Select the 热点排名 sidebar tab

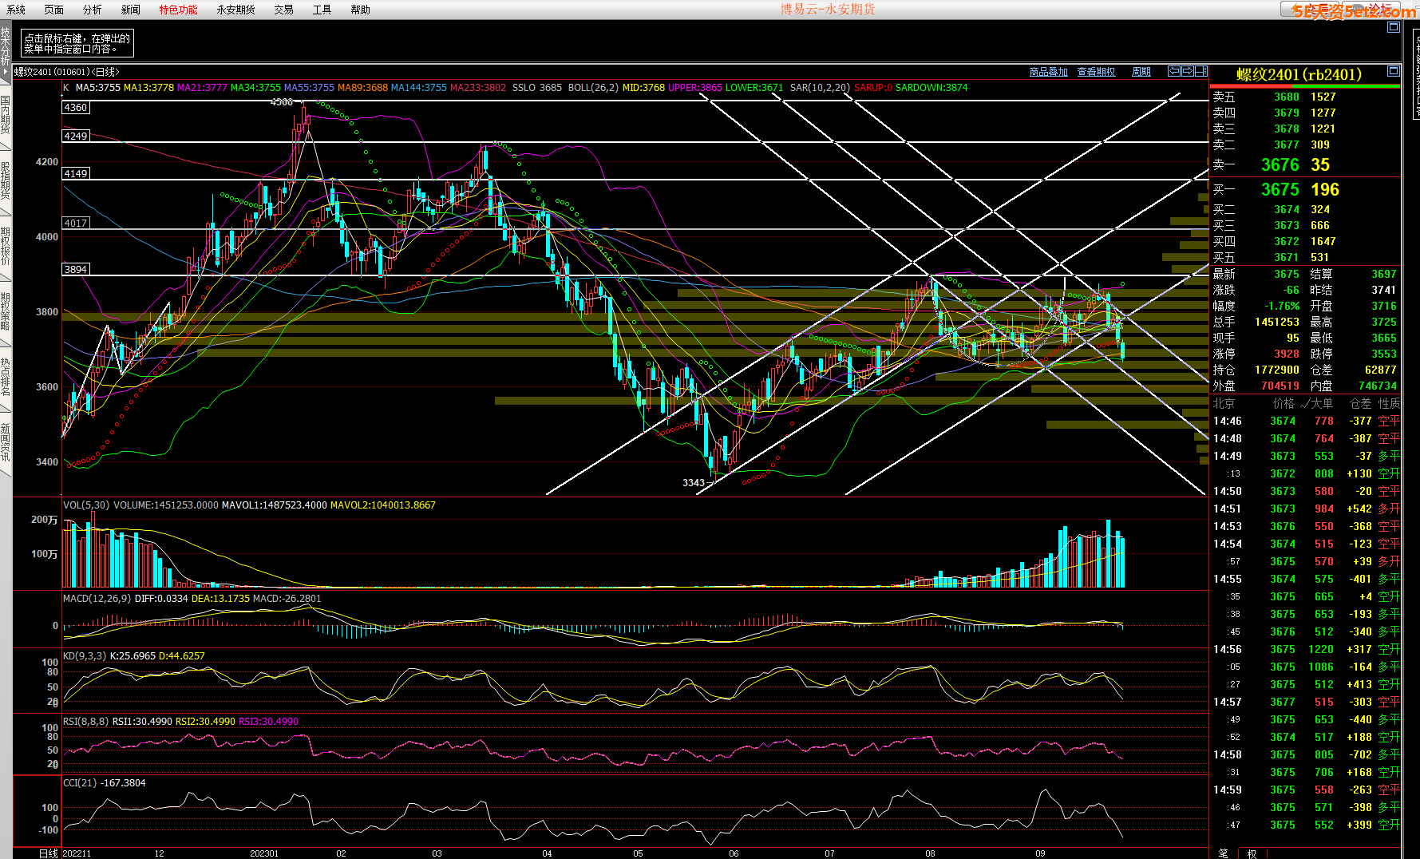[6, 378]
